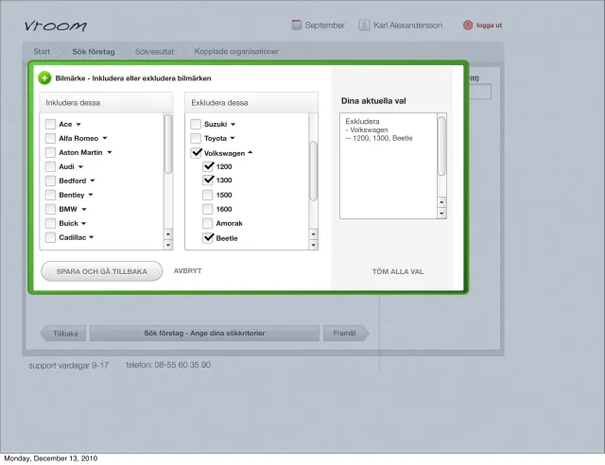
Task: Click the green plus Bilmärke icon
Action: 44,77
